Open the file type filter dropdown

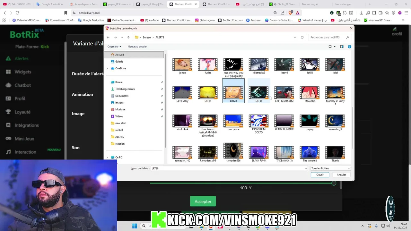click(x=330, y=168)
